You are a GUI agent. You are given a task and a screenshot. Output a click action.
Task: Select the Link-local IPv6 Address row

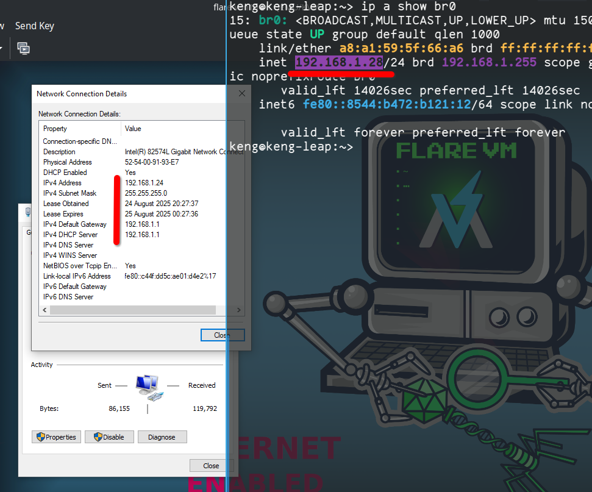(77, 276)
